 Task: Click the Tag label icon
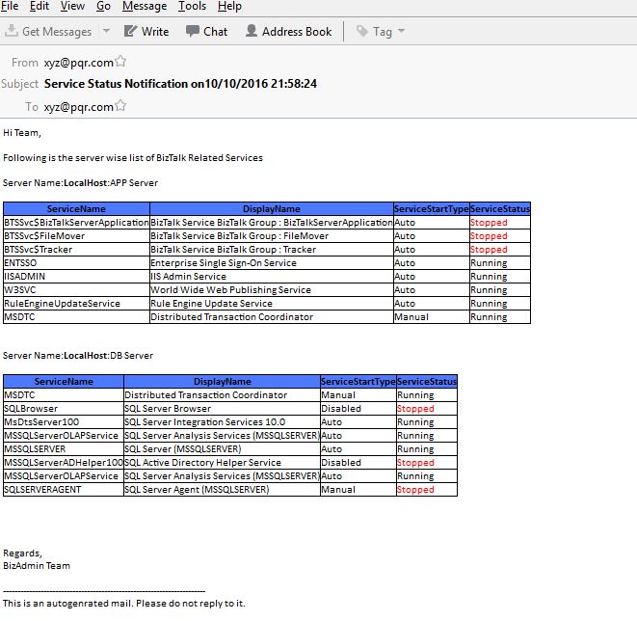(362, 31)
